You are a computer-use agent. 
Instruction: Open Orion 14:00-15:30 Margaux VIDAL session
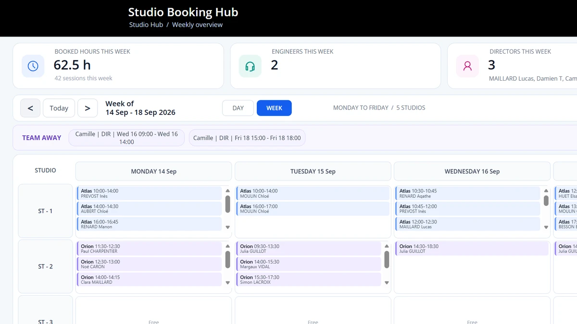click(x=309, y=264)
